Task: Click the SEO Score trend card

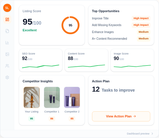Action: 41,60
